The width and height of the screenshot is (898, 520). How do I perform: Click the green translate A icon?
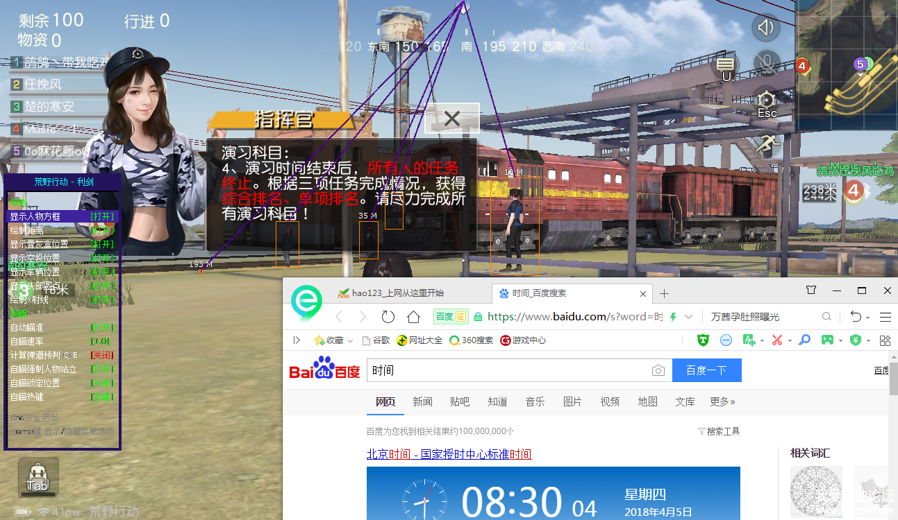(748, 340)
